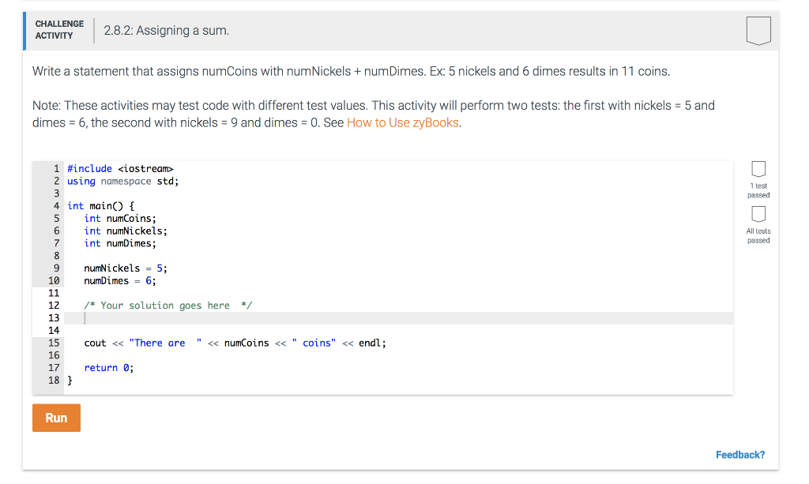Click the activity completion shield icon top right
Screen dimensions: 809x484
click(758, 30)
